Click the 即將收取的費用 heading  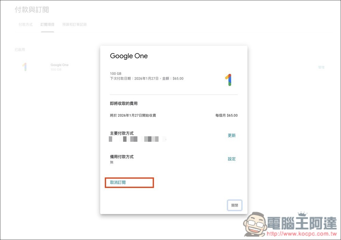(124, 103)
